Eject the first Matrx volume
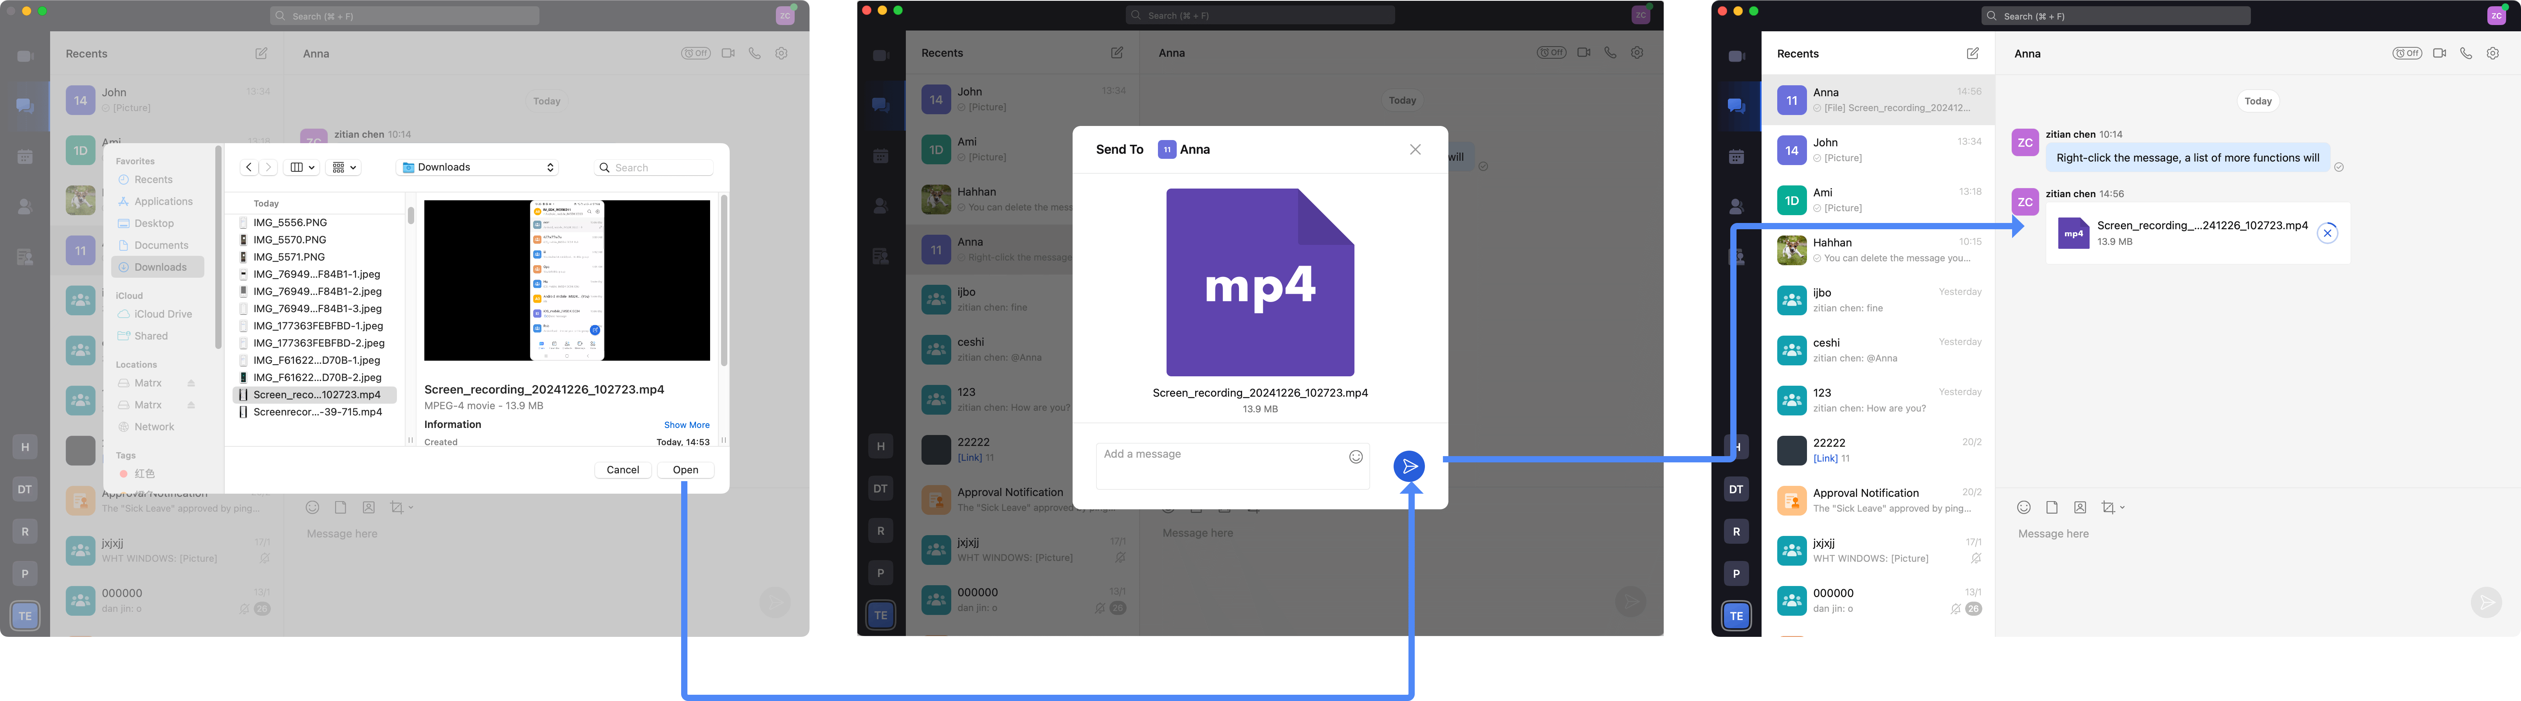The width and height of the screenshot is (2521, 701). pyautogui.click(x=192, y=383)
